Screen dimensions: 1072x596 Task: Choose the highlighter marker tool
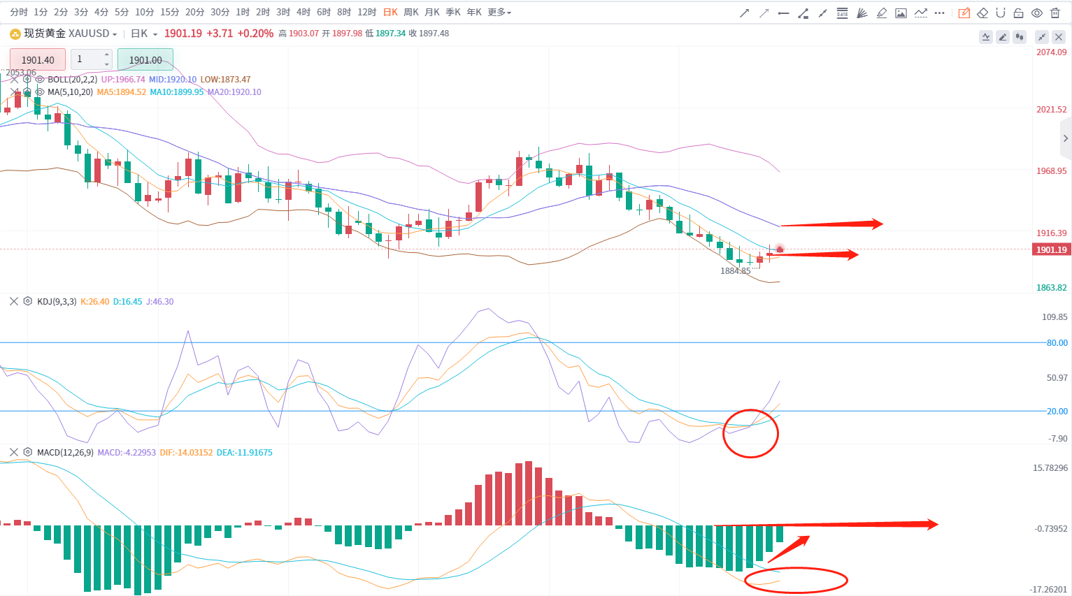click(882, 13)
